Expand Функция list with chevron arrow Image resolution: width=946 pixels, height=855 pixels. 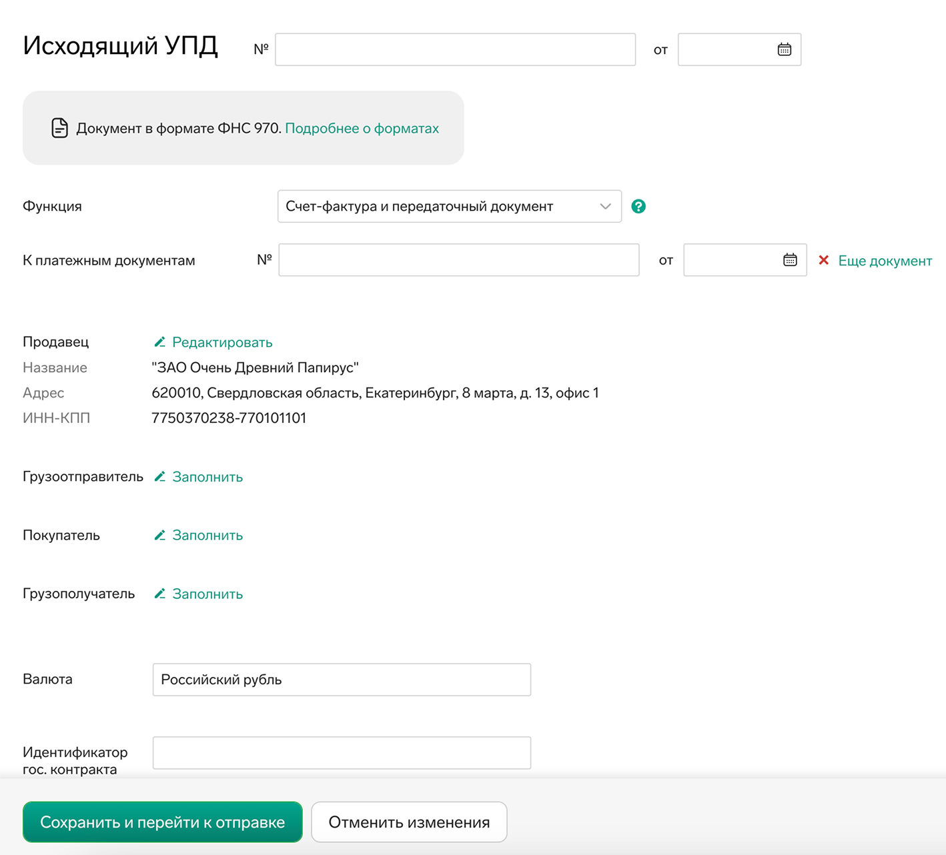coord(605,207)
